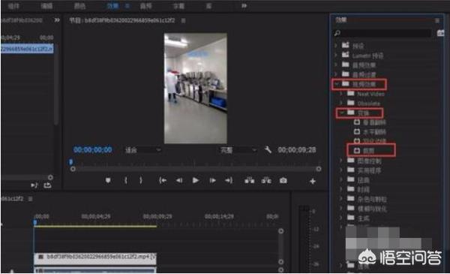Screen dimensions: 450x274
Task: Step forward one frame
Action: [213, 180]
